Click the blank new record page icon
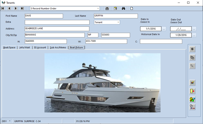This screenshot has height=124, width=203. coord(132,9)
